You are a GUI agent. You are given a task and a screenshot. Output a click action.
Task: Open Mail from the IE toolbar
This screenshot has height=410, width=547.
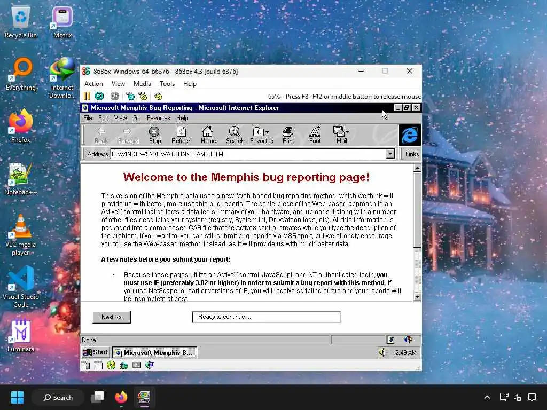341,135
